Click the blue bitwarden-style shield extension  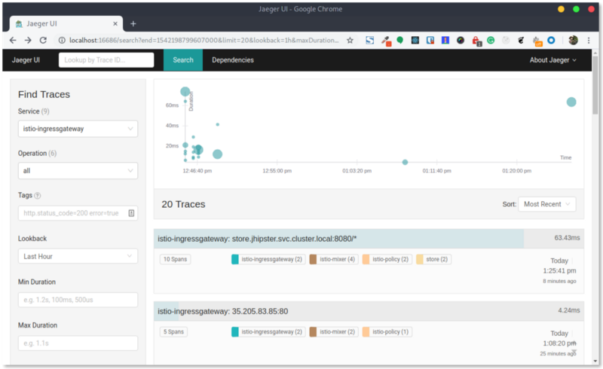(430, 40)
